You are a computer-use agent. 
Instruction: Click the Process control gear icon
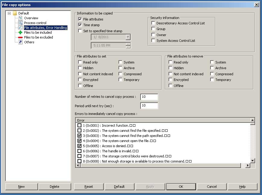click(x=21, y=23)
